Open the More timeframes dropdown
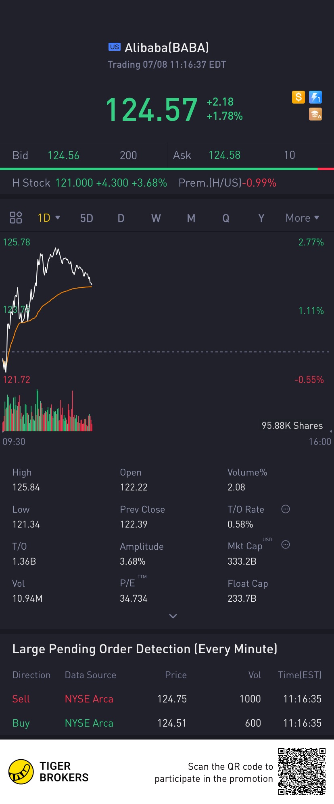334x804 pixels. click(302, 218)
